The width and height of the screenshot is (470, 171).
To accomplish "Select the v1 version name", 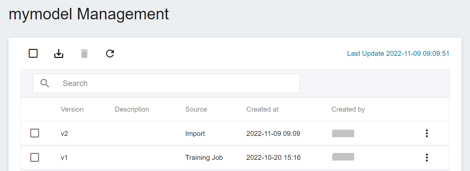I will click(x=64, y=158).
